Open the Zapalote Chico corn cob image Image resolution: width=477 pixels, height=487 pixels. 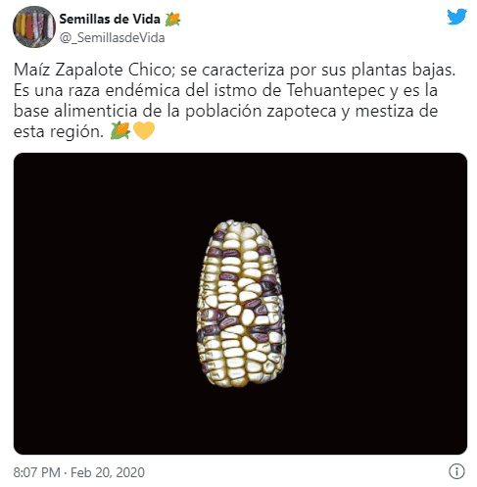click(241, 304)
